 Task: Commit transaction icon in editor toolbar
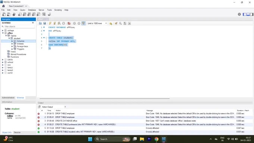pyautogui.click(x=74, y=23)
